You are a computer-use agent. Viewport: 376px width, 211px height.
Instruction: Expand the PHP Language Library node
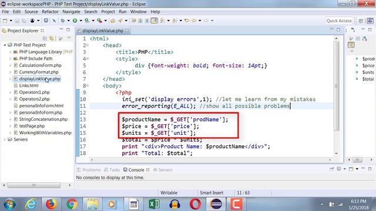click(x=11, y=52)
